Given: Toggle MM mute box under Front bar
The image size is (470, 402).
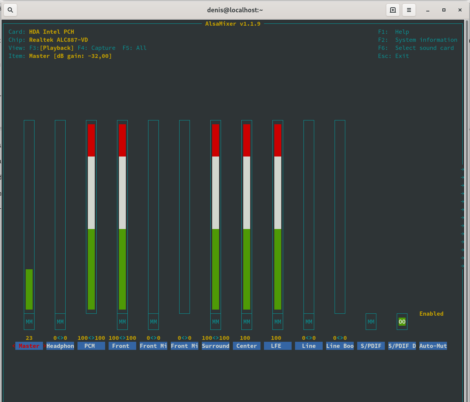Looking at the screenshot, I should 122,322.
